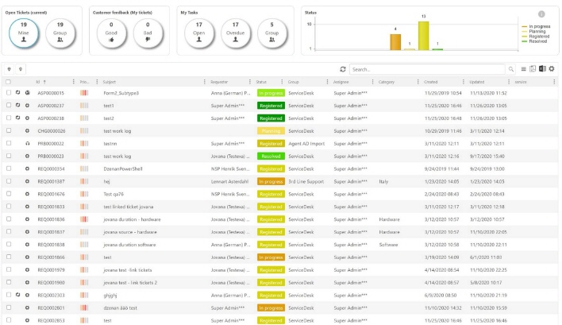Click Italy category of REQ0001387
Image resolution: width=562 pixels, height=325 pixels.
point(383,181)
